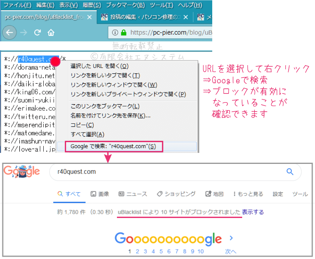Open the ブックマーク(B) menu
The height and width of the screenshot is (259, 315).
(x=125, y=5)
